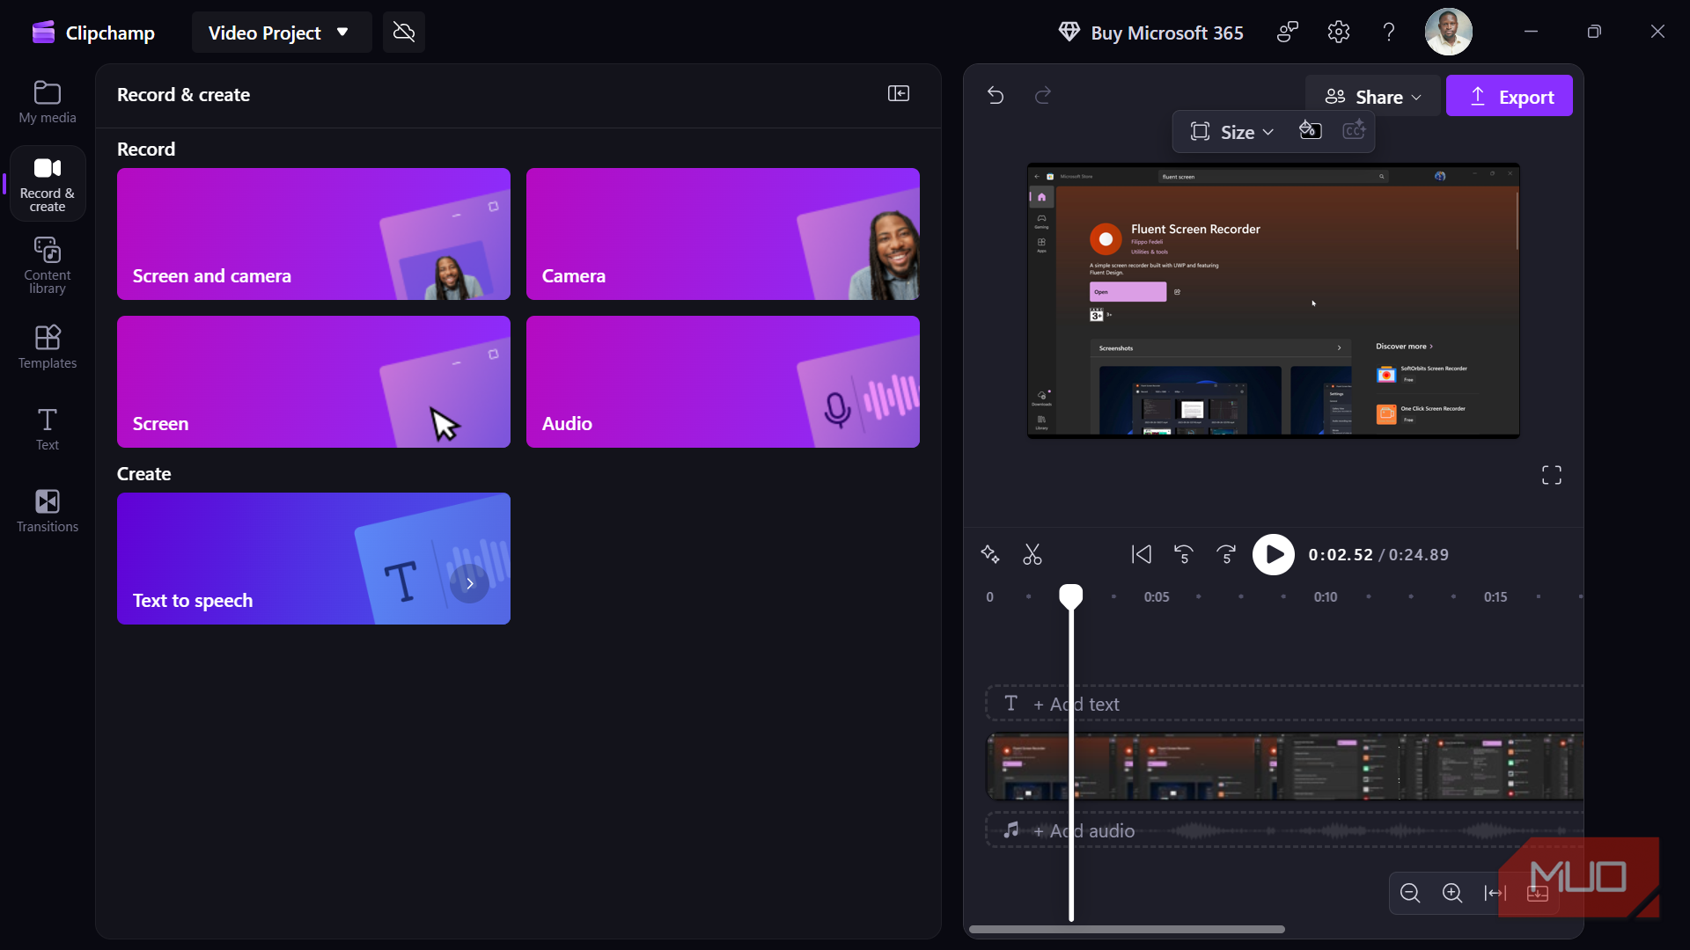The width and height of the screenshot is (1690, 950).
Task: Open the Content library panel
Action: click(x=48, y=265)
